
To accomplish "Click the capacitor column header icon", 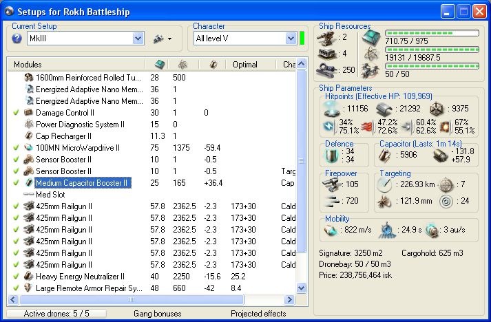I will (x=213, y=64).
